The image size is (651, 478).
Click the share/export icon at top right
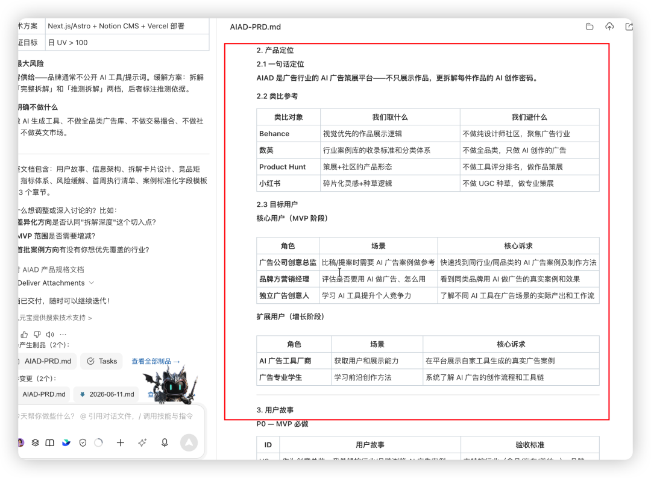pos(629,27)
